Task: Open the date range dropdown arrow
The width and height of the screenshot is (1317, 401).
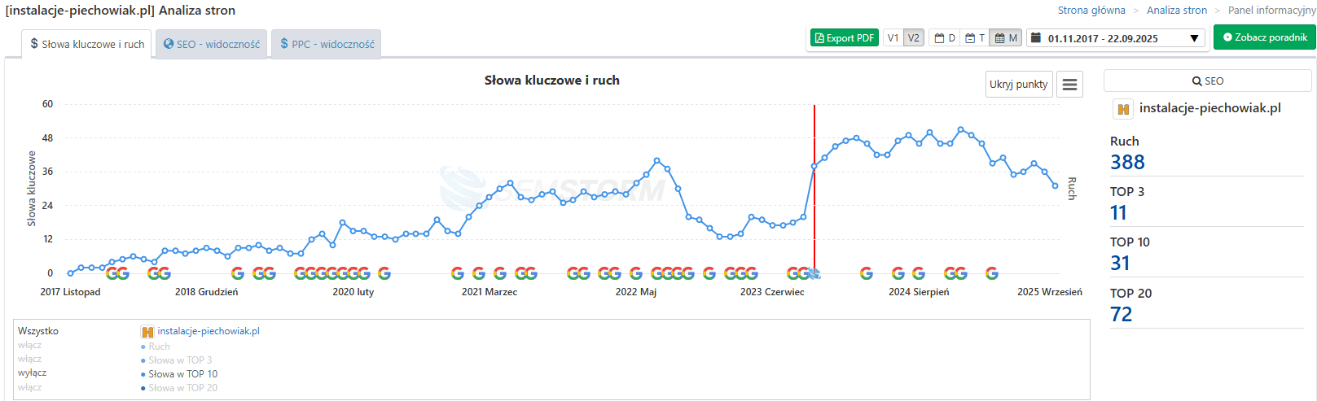Action: point(1194,38)
